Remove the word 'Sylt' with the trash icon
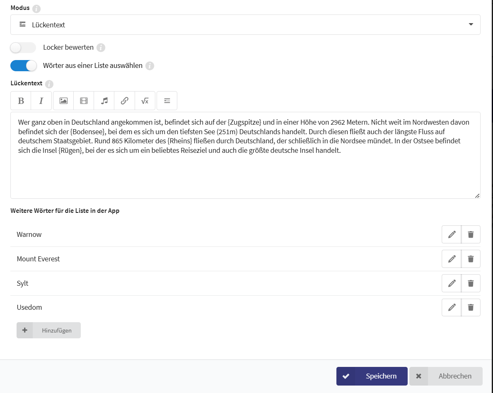 pos(471,283)
